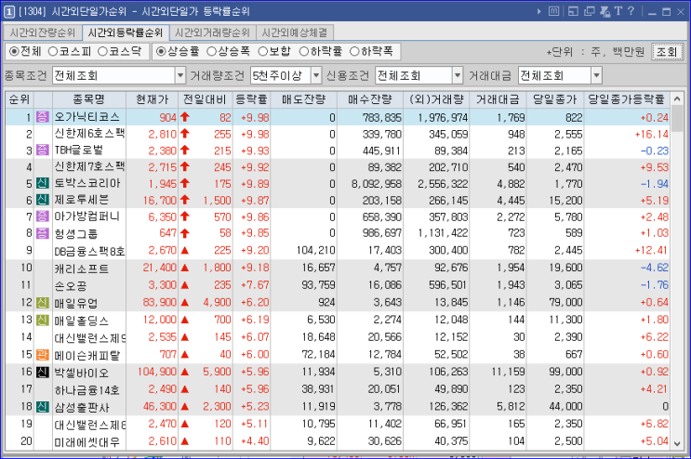Click the 신 badge next to 삼성출판사
The image size is (691, 459).
pyautogui.click(x=42, y=406)
